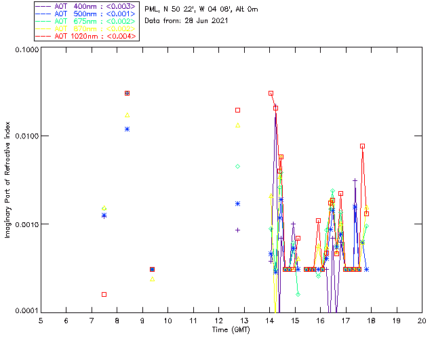Viewport: 434px width, 347px height.
Task: Click the yellow triangle marker near time 8.4
Action: click(x=127, y=115)
